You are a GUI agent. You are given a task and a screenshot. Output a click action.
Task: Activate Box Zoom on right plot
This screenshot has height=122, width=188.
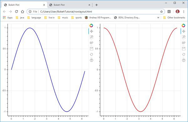tap(184, 37)
